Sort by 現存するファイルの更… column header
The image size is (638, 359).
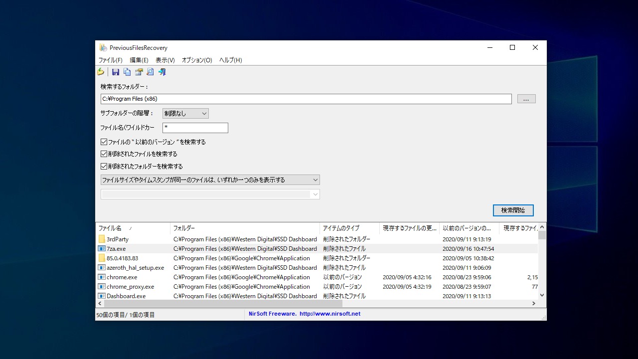click(x=409, y=228)
